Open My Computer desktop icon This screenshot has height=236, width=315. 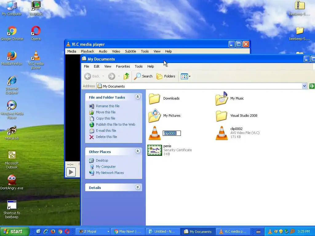click(x=12, y=8)
